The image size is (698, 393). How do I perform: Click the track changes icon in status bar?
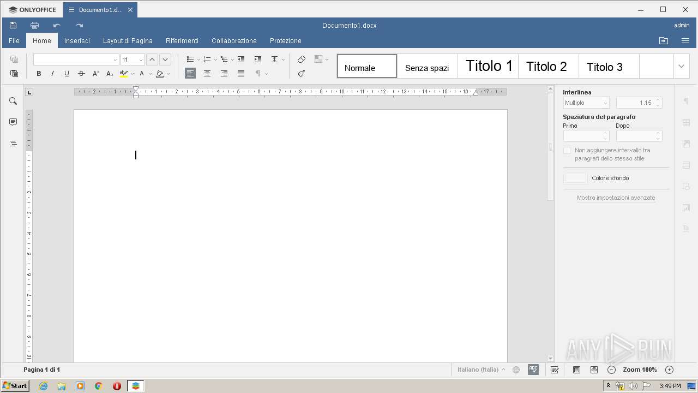555,370
